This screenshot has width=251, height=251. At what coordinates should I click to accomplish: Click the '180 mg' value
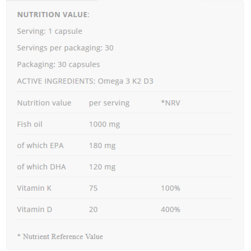pyautogui.click(x=102, y=146)
